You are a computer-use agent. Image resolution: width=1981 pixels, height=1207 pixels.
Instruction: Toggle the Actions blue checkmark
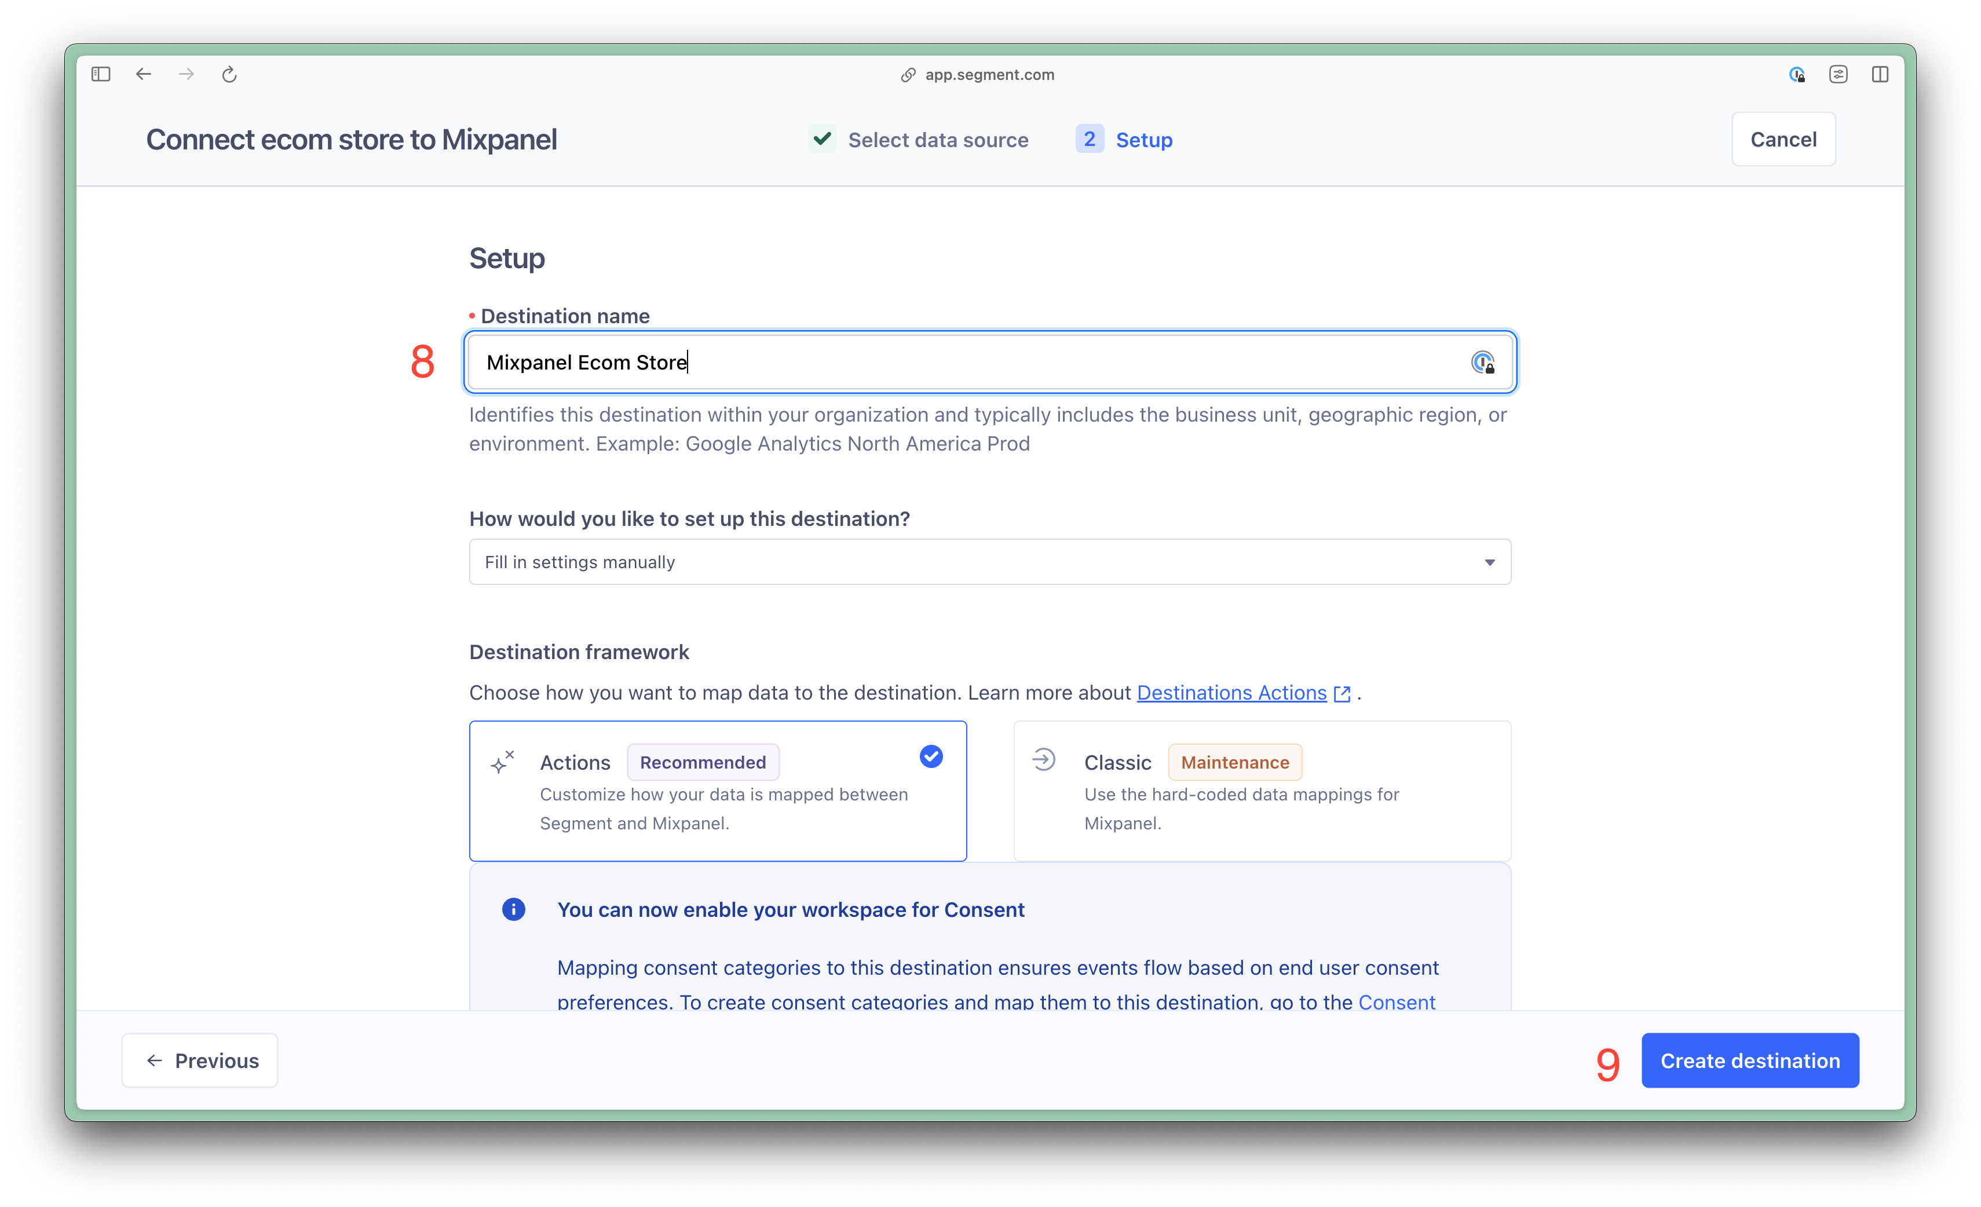pos(931,756)
